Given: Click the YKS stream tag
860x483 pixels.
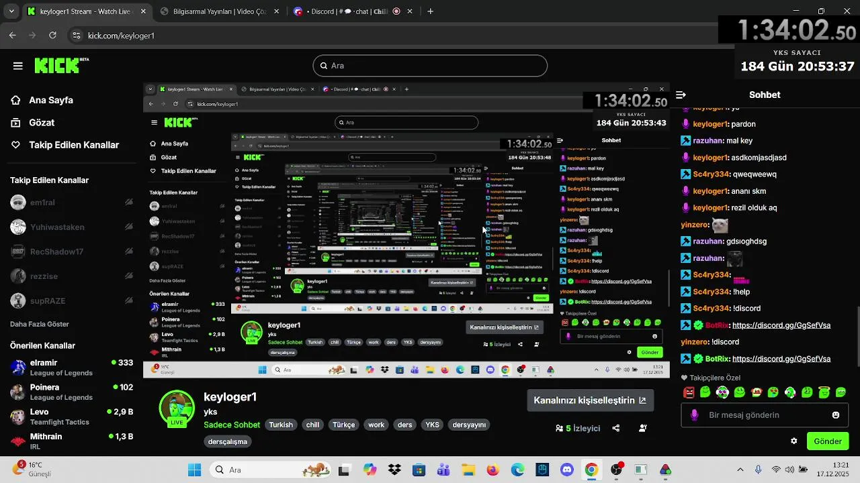Looking at the screenshot, I should click(x=432, y=425).
